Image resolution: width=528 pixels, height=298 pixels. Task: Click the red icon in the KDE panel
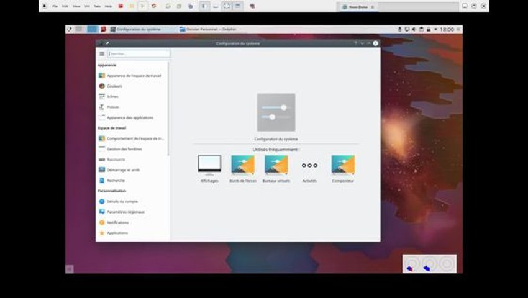click(x=103, y=29)
